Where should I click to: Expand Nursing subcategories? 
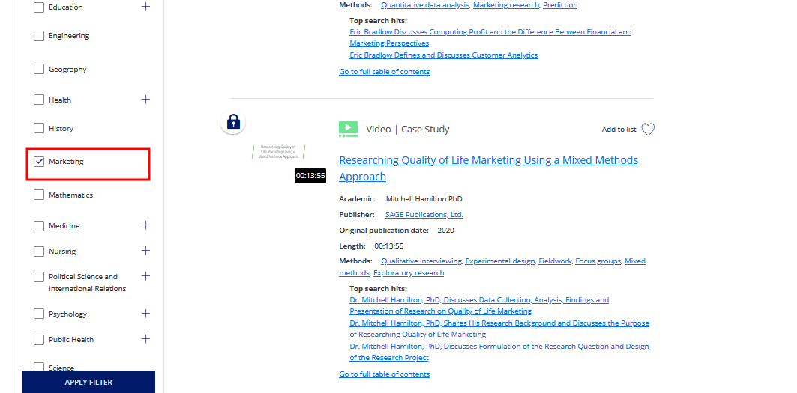click(145, 251)
